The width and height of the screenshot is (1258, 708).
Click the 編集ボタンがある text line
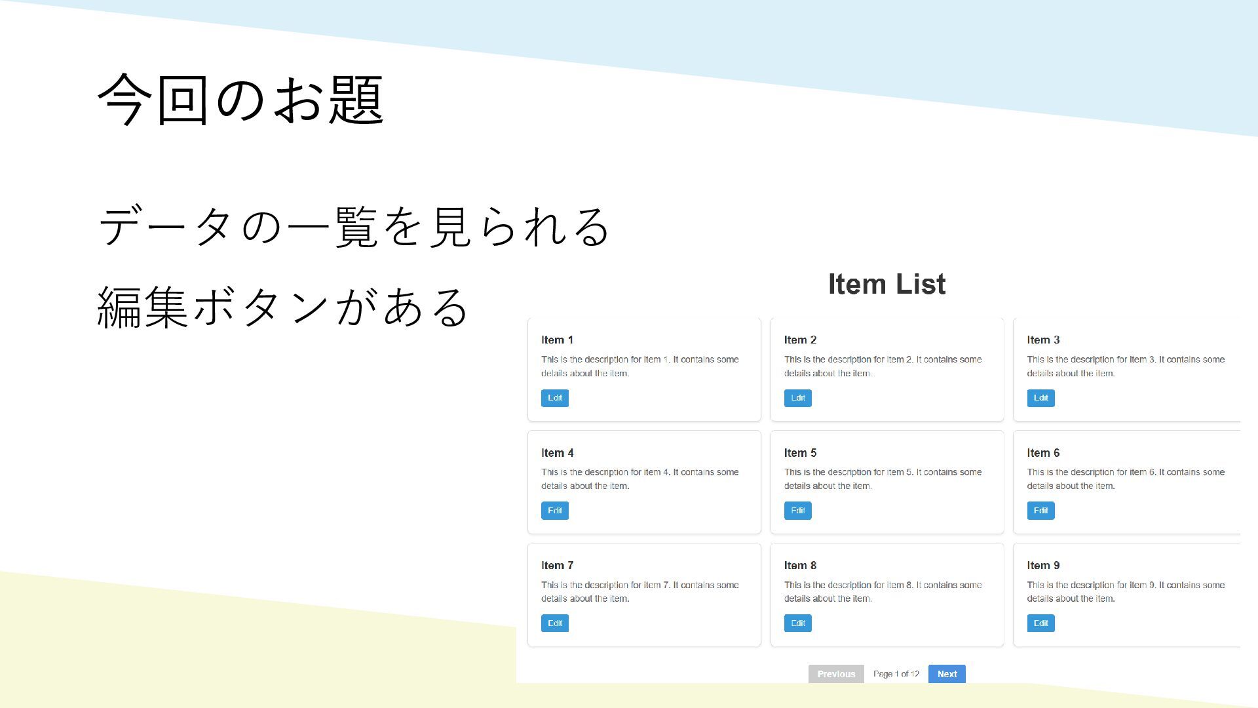tap(282, 307)
